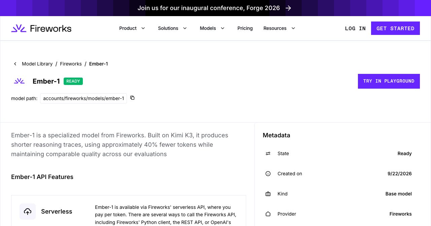Expand the Solutions dropdown menu
Viewport: 431px width, 226px height.
click(172, 28)
